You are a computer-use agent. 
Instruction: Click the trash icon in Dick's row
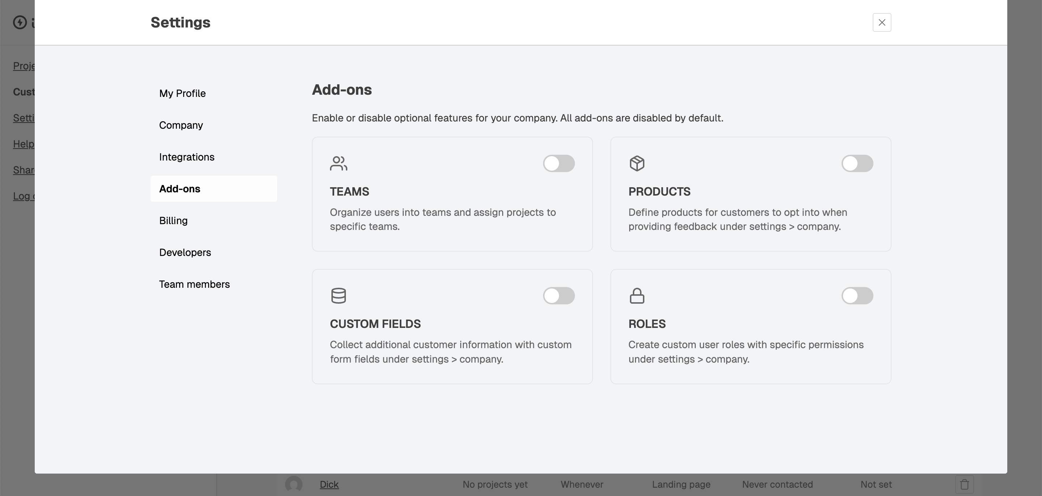(x=964, y=484)
